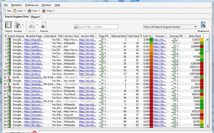Viewport: 214px width, 133px height.
Task: Sort by Total links column header
Action: point(133,36)
